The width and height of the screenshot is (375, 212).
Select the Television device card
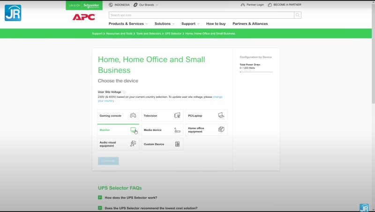click(x=162, y=116)
